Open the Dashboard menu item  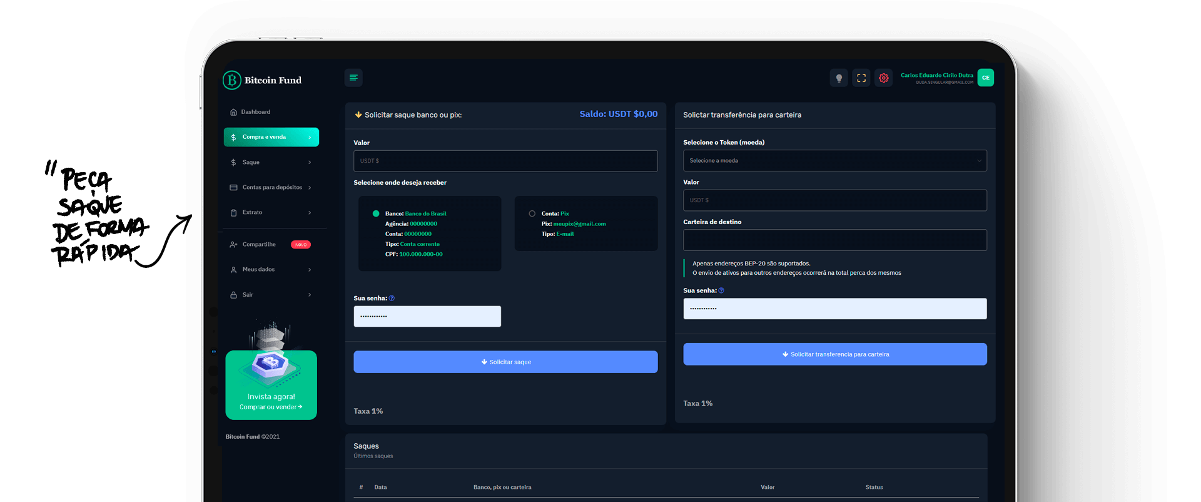pos(256,112)
